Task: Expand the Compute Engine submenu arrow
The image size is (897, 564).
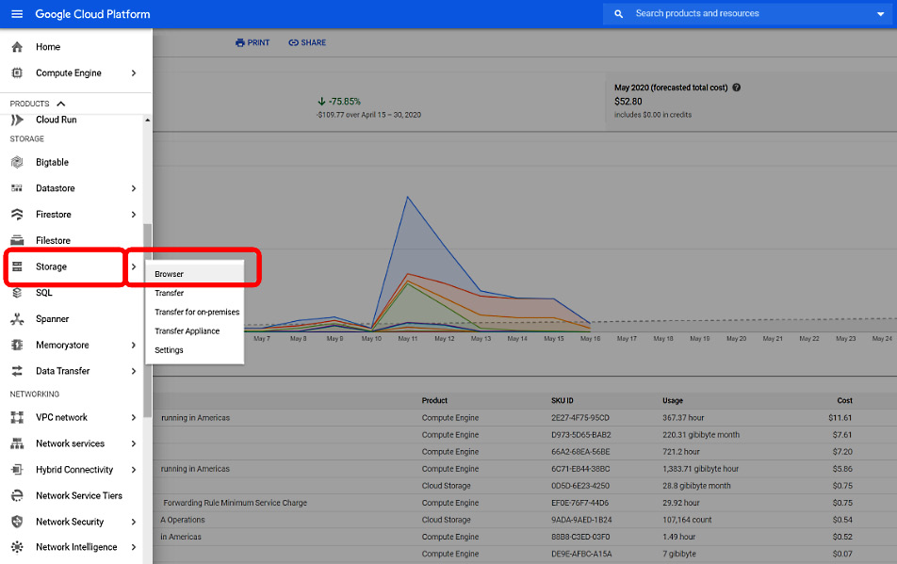Action: point(134,73)
